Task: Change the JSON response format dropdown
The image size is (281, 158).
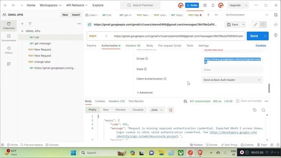Action: point(156,110)
